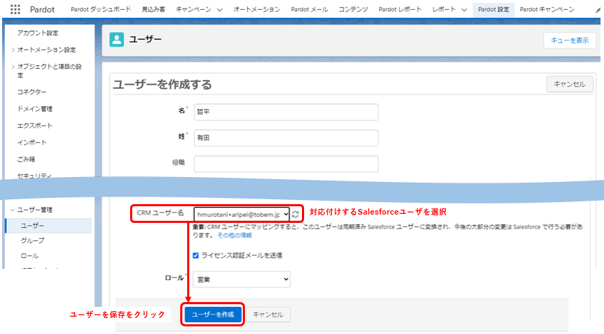
Task: Select ユーザー under ユーザー管理
Action: coord(49,226)
